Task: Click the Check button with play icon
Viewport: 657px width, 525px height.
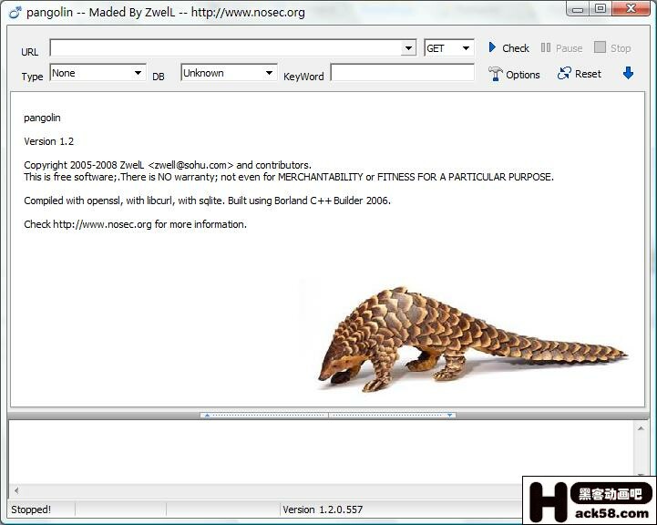Action: tap(508, 47)
